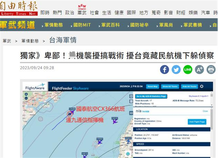Click the SPEED section header

(x=172, y=144)
